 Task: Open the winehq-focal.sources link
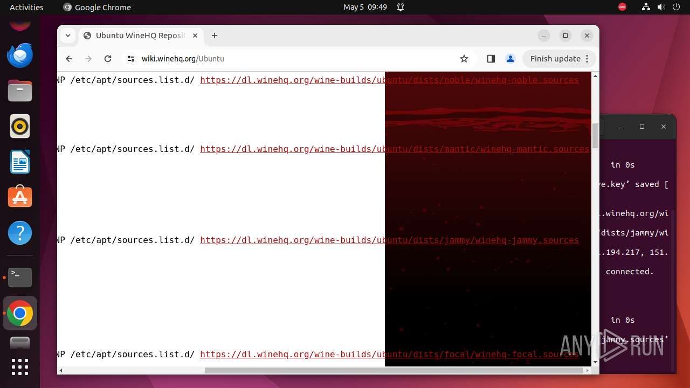tap(389, 354)
